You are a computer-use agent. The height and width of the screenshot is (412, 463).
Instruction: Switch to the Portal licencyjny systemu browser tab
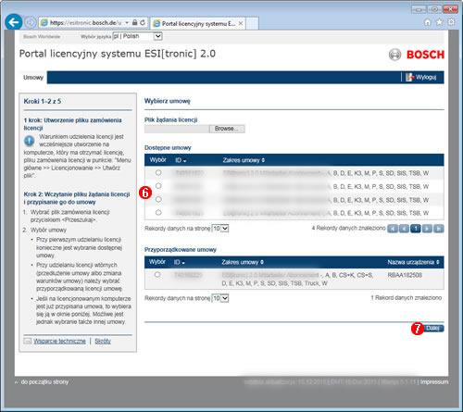tap(198, 23)
